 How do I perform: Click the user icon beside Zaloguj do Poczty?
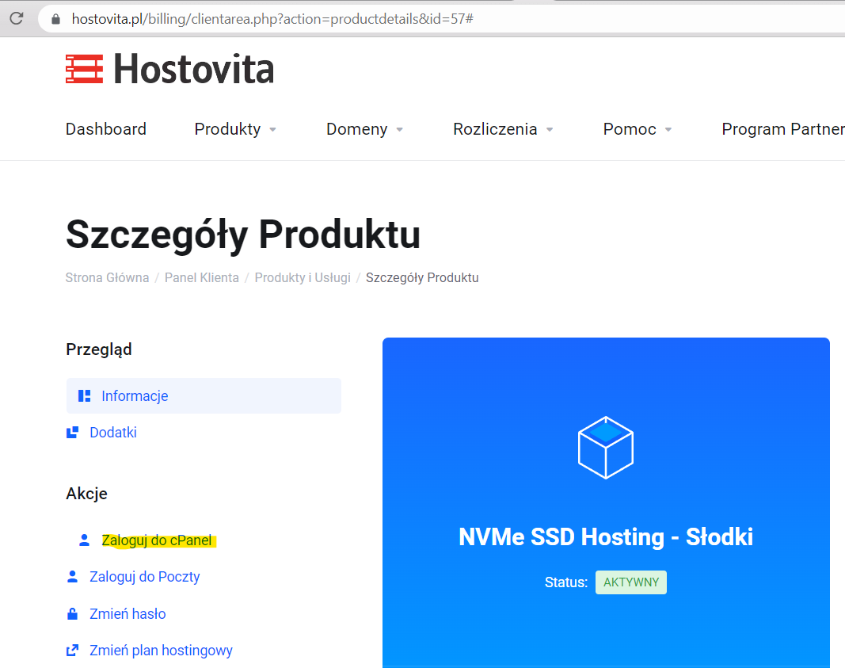pos(72,577)
